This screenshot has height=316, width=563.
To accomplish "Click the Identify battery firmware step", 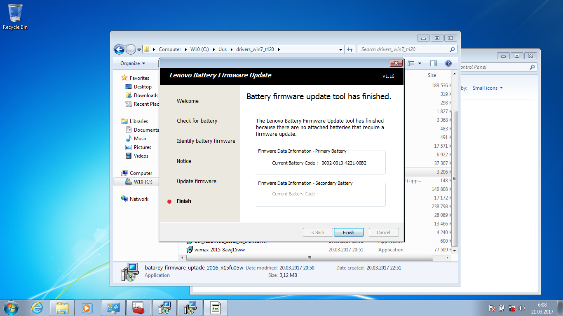I will tap(206, 141).
